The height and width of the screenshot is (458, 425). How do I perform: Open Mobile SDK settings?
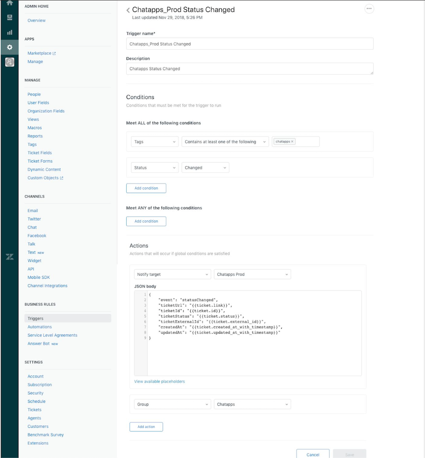39,277
